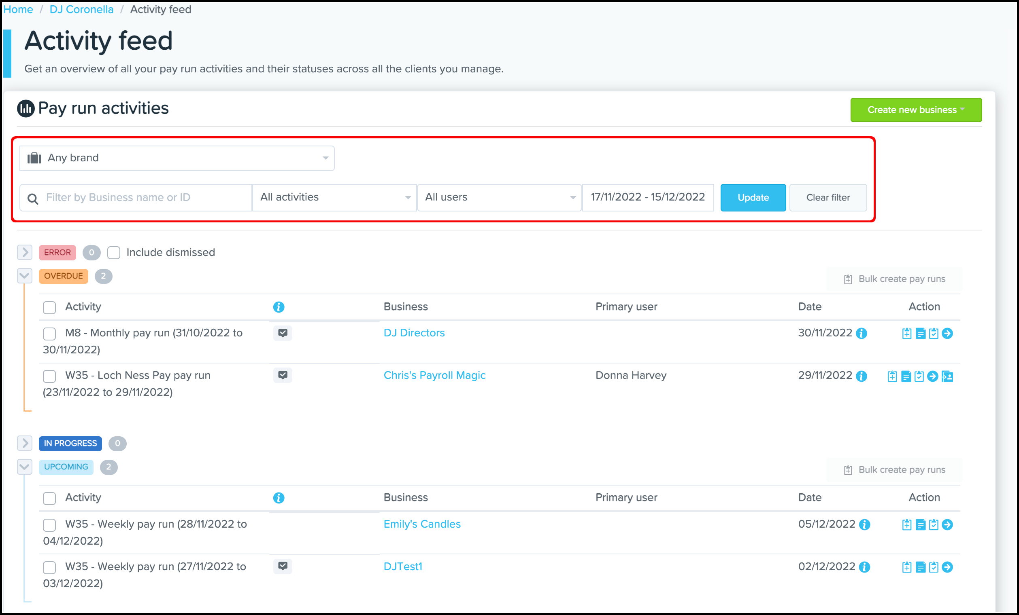Click arrow-circle icon in DJTest1 row

point(947,567)
